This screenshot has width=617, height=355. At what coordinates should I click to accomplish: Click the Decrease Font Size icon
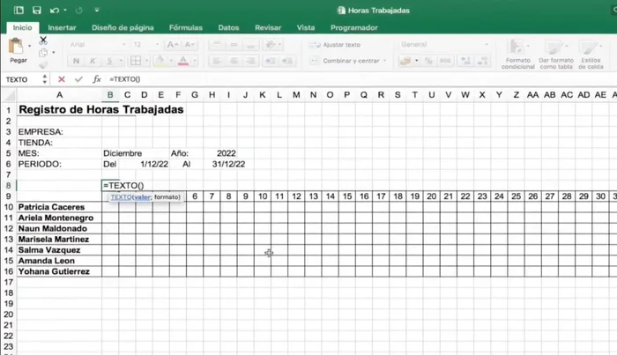click(x=190, y=44)
